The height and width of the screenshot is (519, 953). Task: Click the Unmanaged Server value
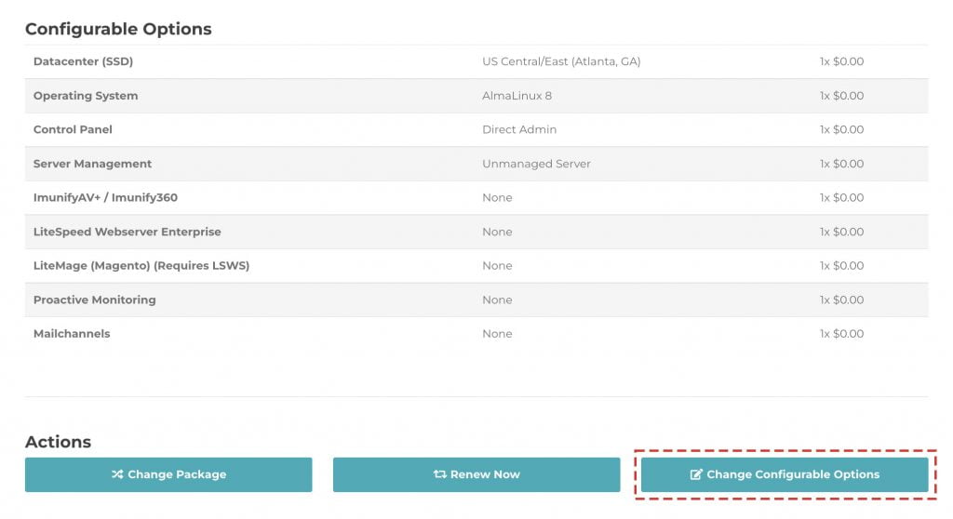[x=537, y=164]
